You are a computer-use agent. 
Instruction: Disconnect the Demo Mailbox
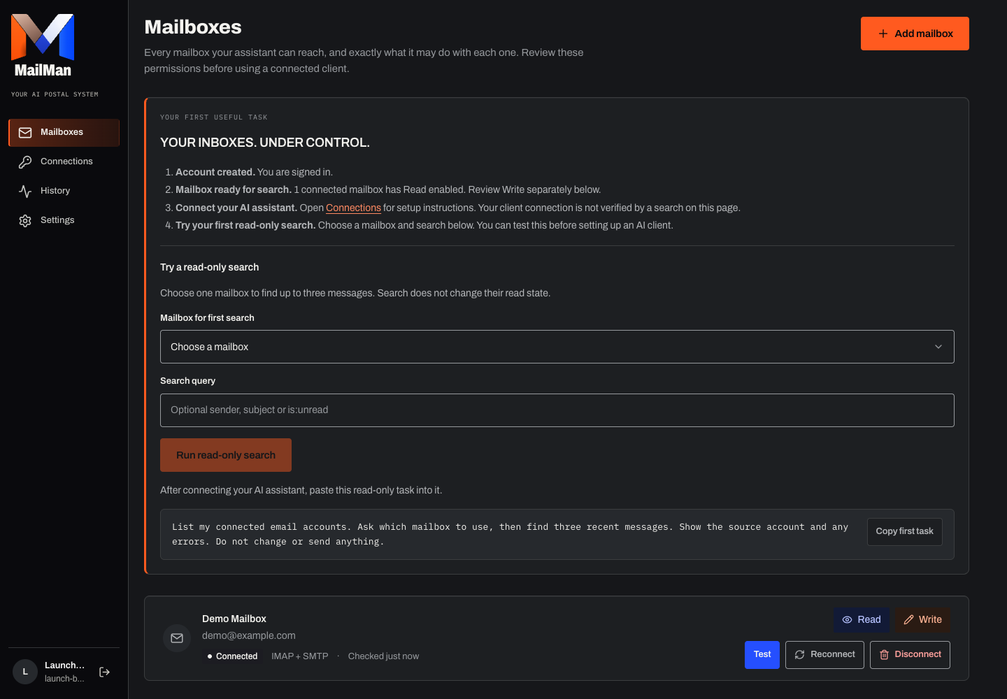[x=910, y=655]
